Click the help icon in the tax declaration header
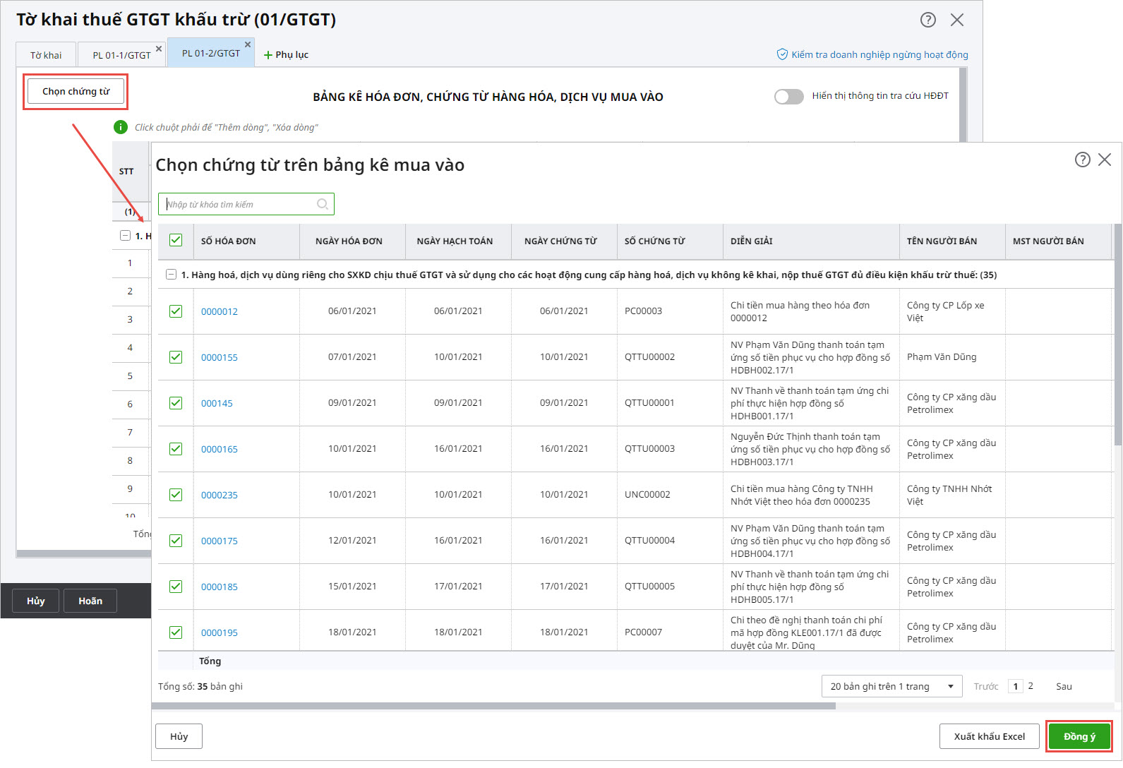Viewport: 1123px width, 768px height. pos(927,20)
